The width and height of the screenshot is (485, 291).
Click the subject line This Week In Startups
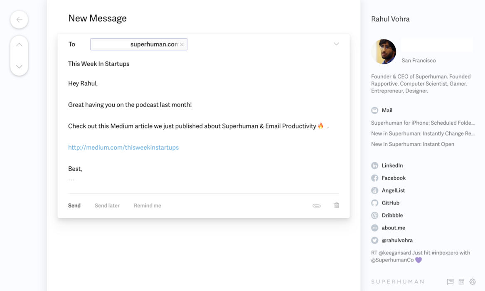tap(99, 64)
